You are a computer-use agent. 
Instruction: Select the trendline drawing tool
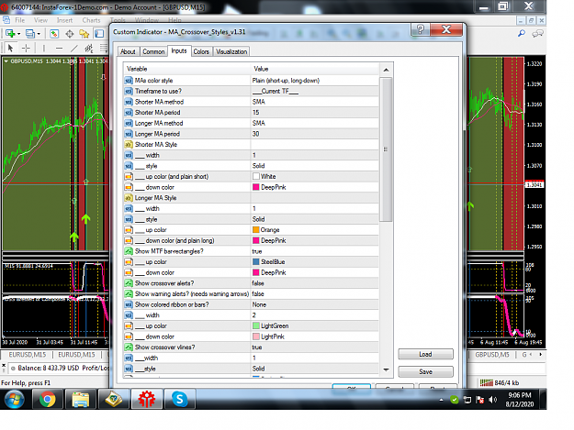pyautogui.click(x=74, y=48)
